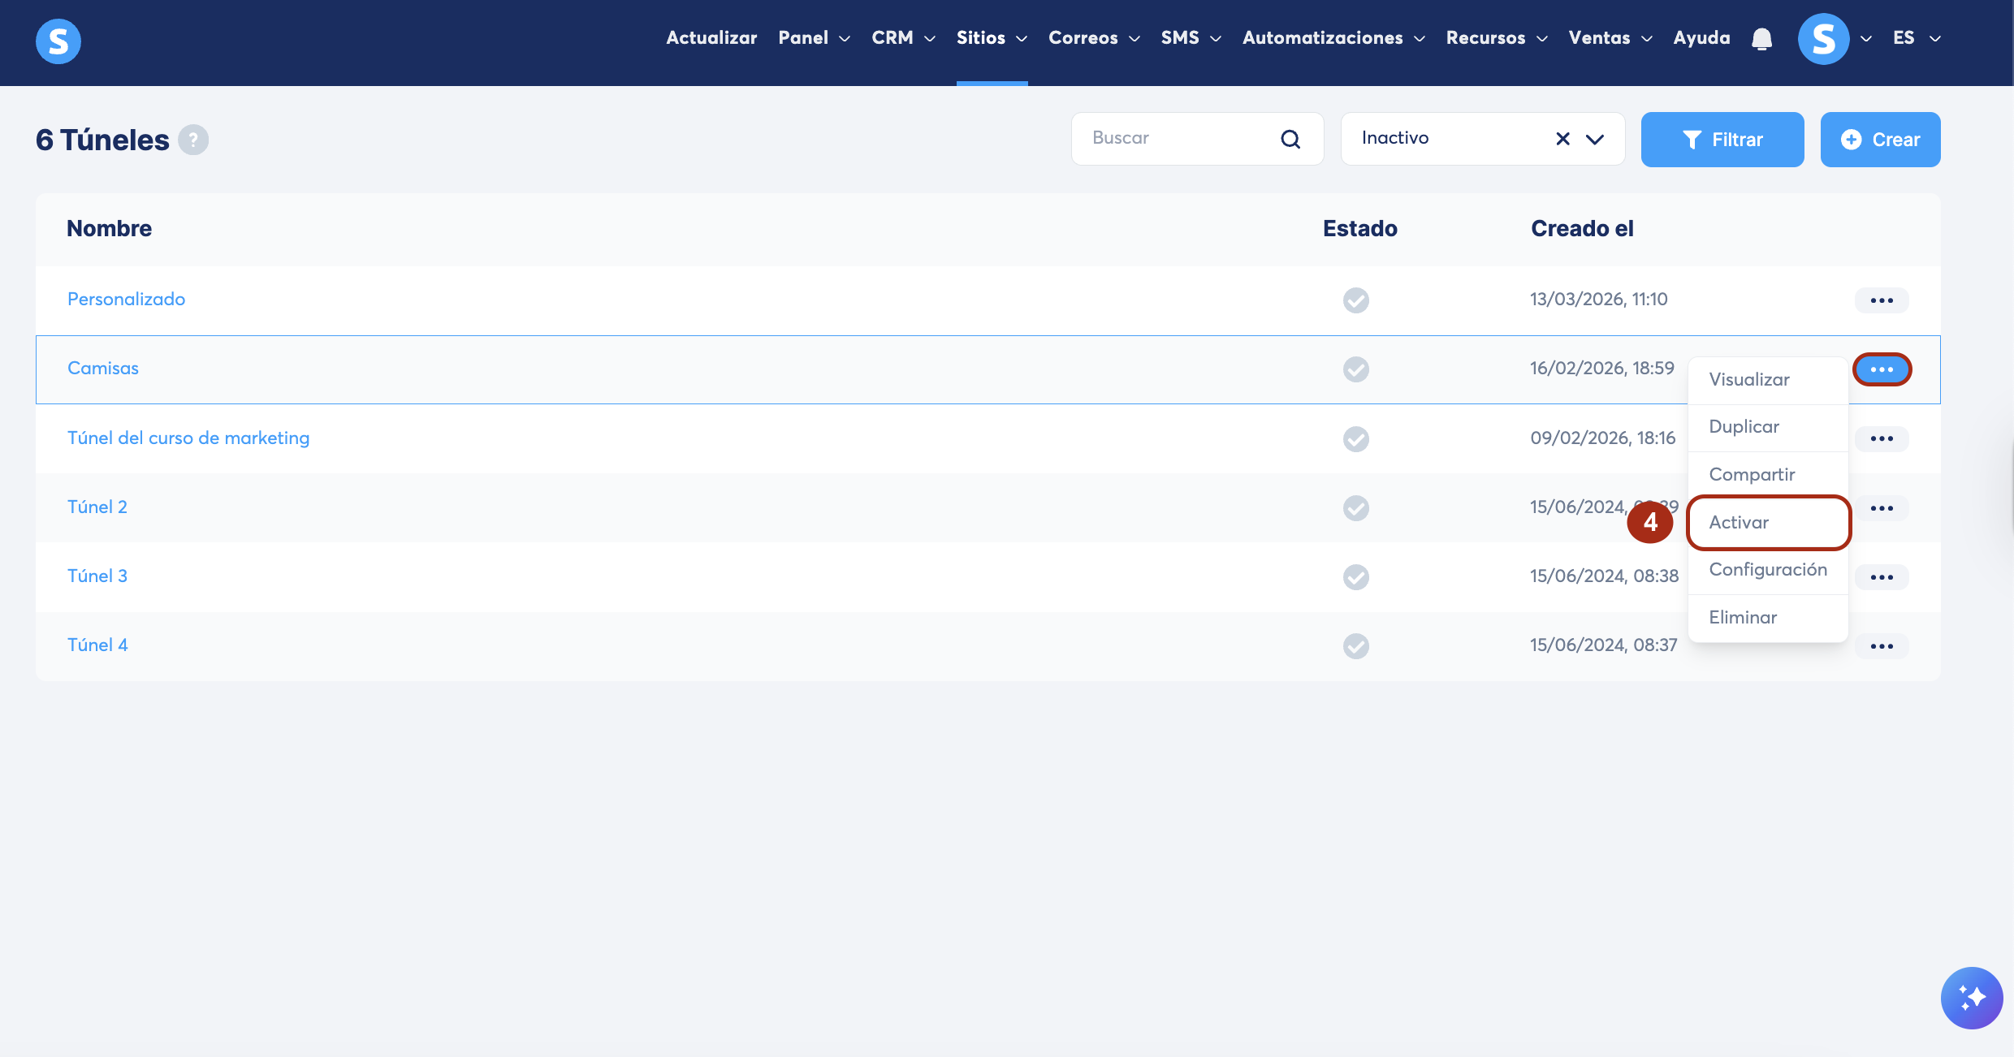Open the Túnel del curso de marketing link
Image resolution: width=2014 pixels, height=1057 pixels.
click(188, 438)
